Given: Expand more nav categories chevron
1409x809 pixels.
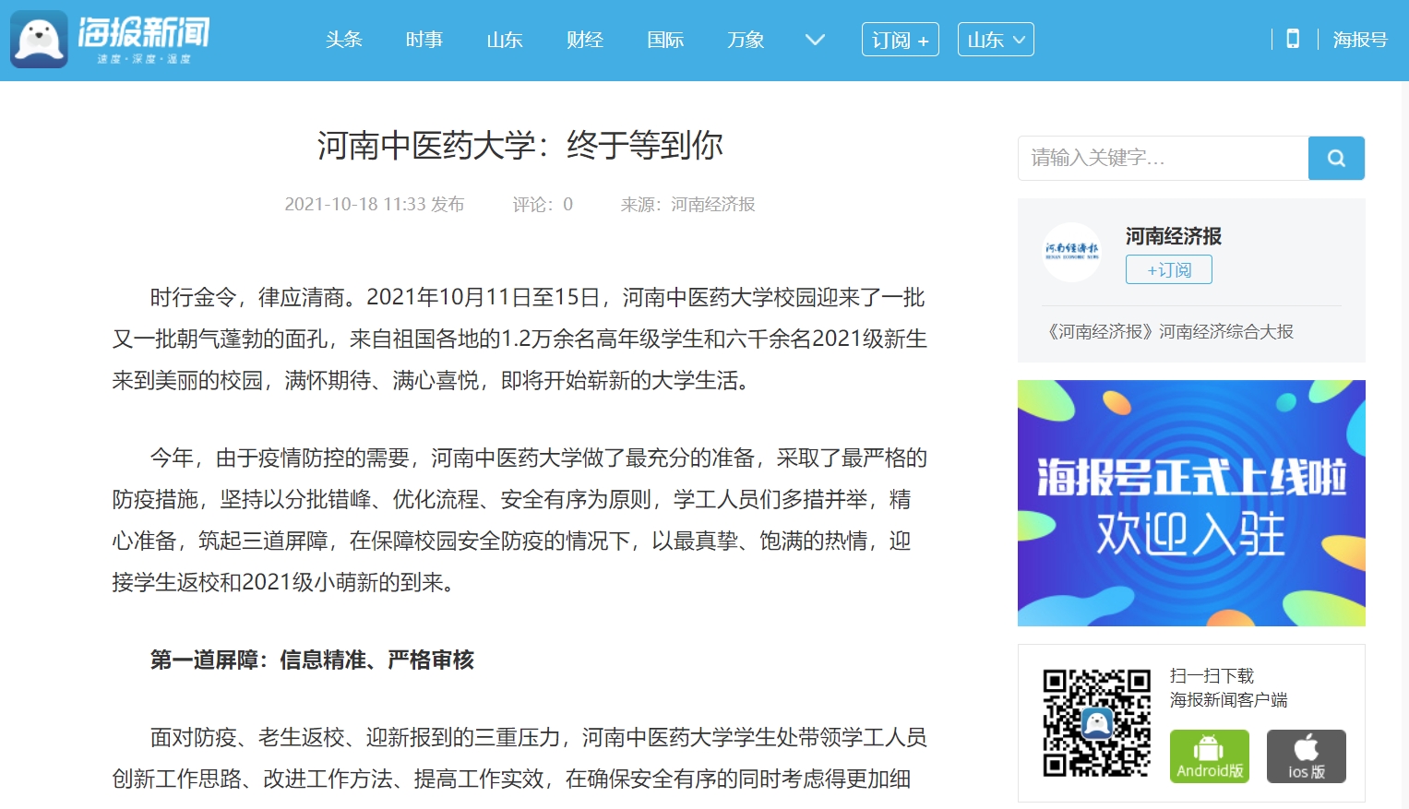Looking at the screenshot, I should 815,40.
